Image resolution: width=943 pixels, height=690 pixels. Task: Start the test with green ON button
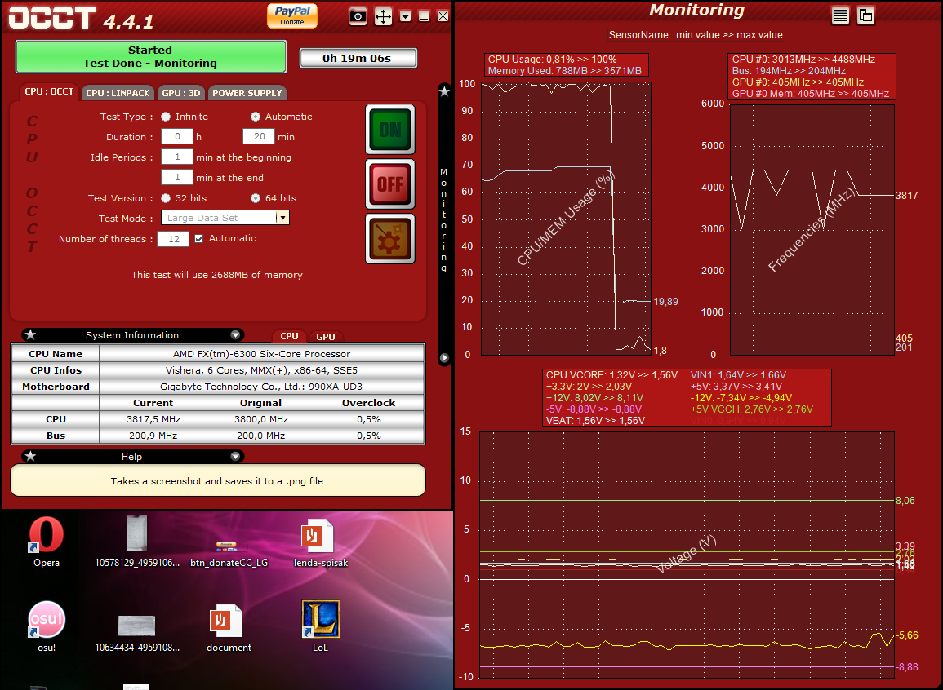(x=390, y=129)
